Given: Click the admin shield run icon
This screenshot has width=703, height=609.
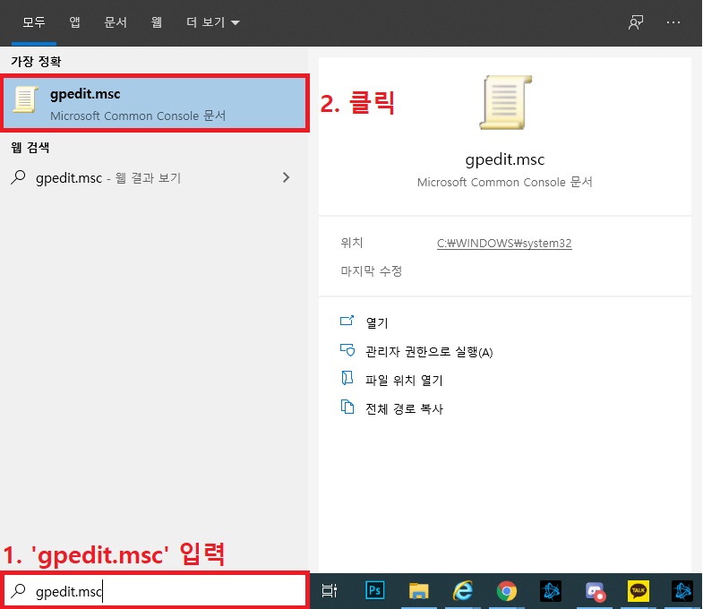Looking at the screenshot, I should [347, 350].
